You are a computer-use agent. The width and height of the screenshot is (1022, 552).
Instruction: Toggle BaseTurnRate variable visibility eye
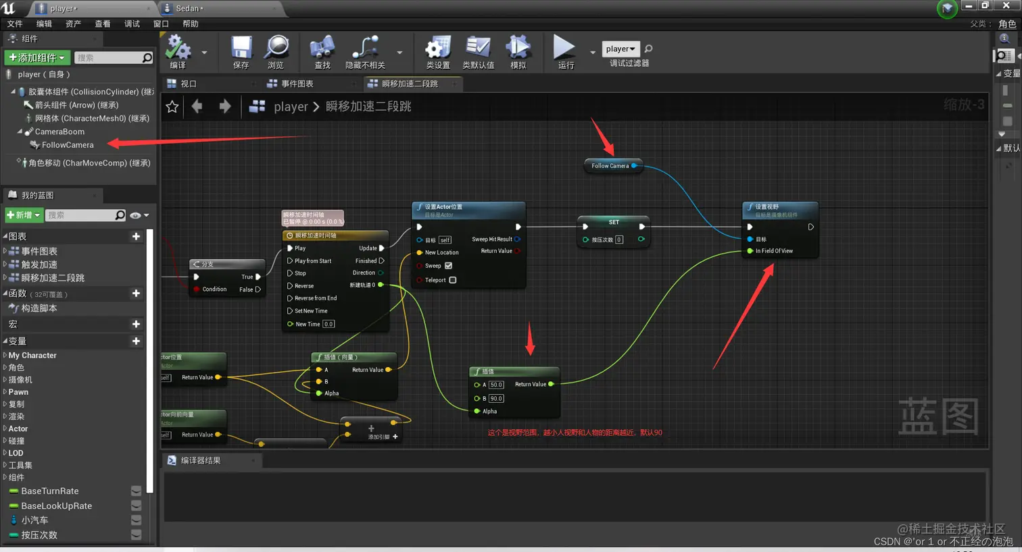136,491
